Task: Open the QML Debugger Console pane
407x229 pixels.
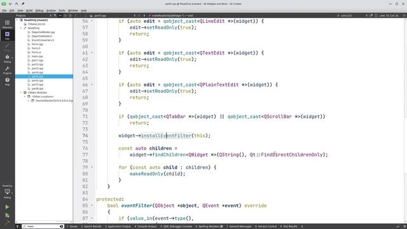Action: 176,226
